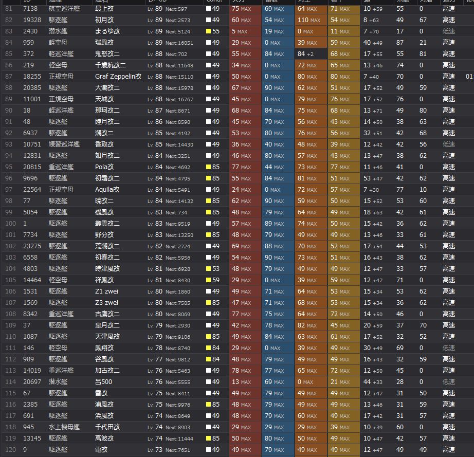
Task: Open the 瑞鳳改 light carrier entry
Action: pos(104,43)
